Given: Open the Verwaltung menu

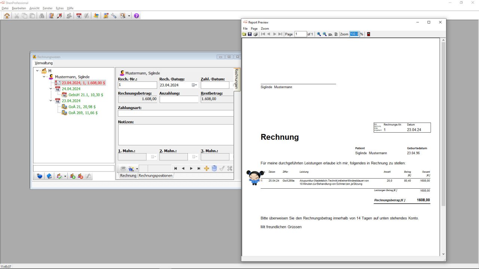Looking at the screenshot, I should coord(44,63).
